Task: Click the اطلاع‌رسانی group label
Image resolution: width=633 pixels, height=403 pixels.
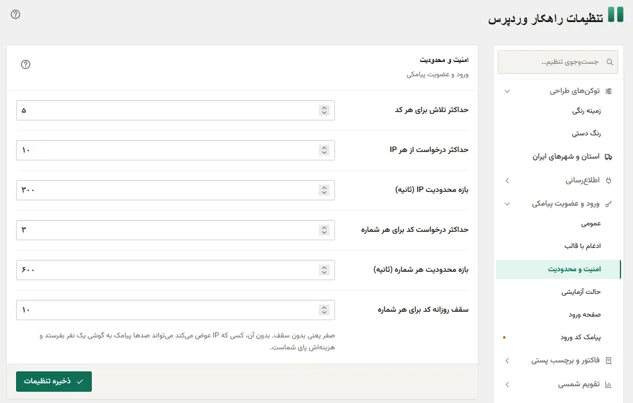Action: (x=582, y=181)
